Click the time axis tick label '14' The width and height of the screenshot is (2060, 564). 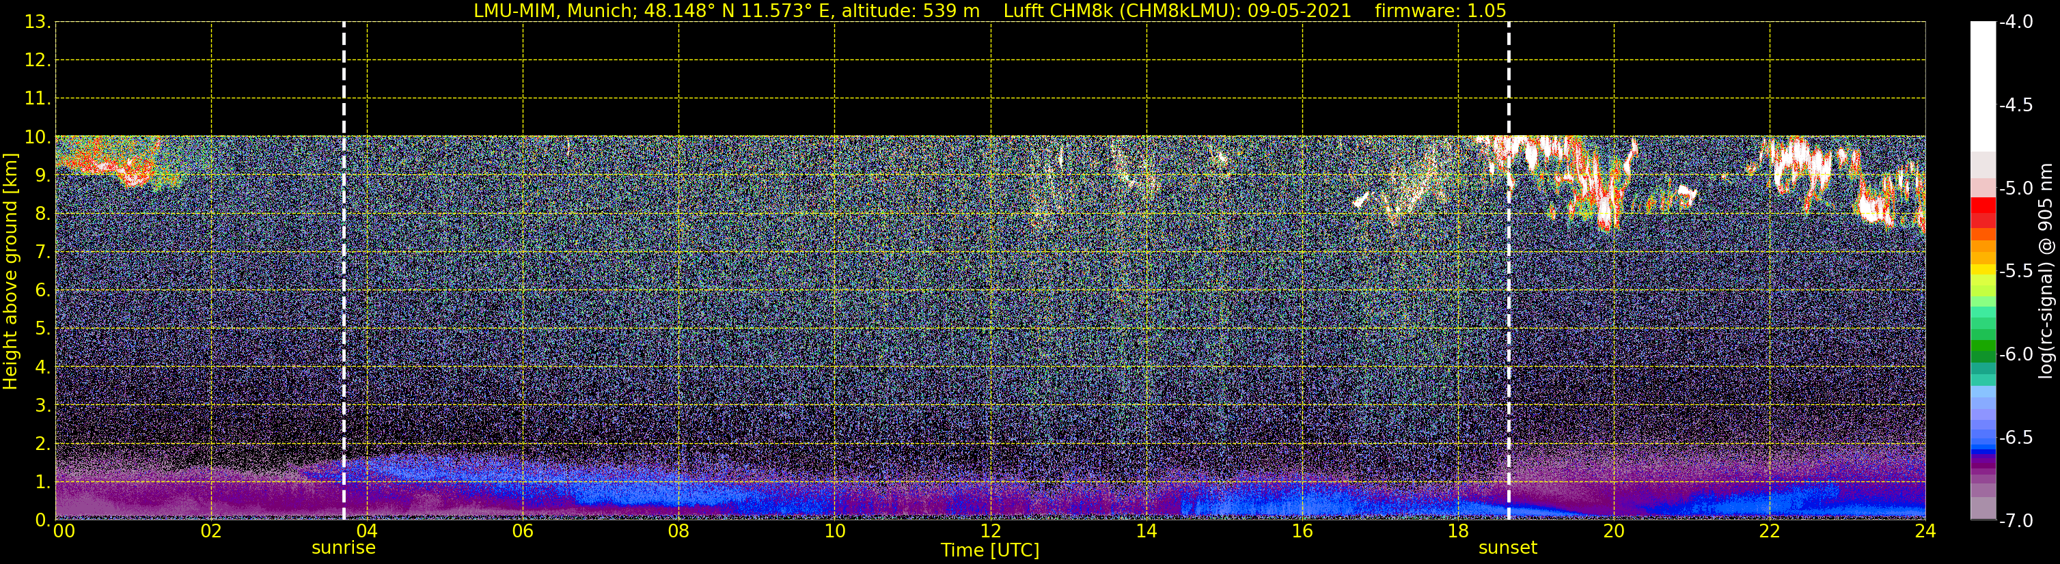pos(1146,531)
